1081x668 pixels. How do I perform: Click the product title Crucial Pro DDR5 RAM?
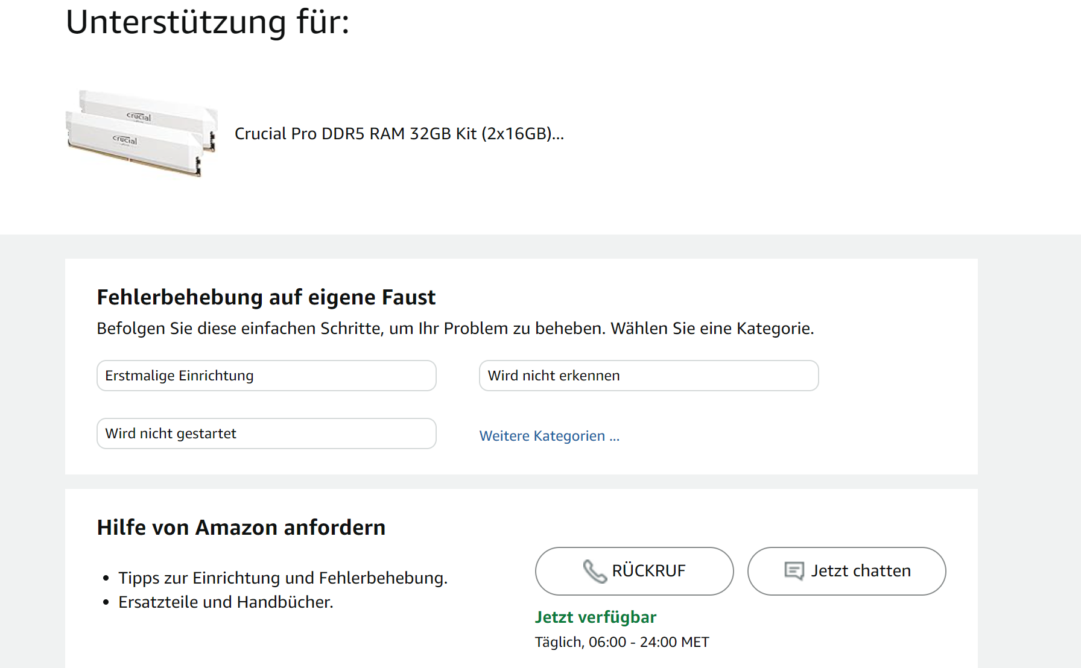(x=399, y=134)
